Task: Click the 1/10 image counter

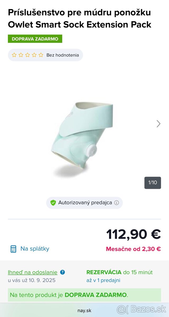Action: coord(153,182)
